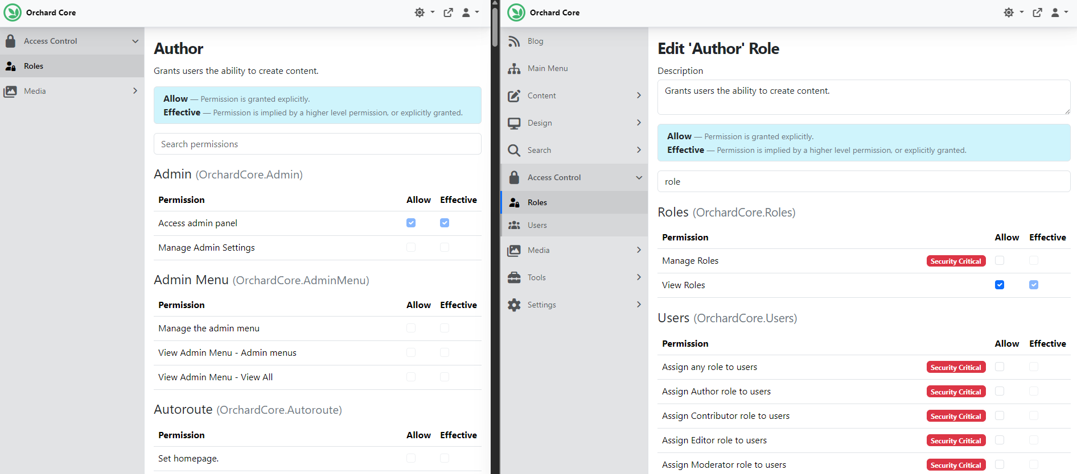Expand Media chevron in right window
Screen dimensions: 1077x474
(x=639, y=250)
